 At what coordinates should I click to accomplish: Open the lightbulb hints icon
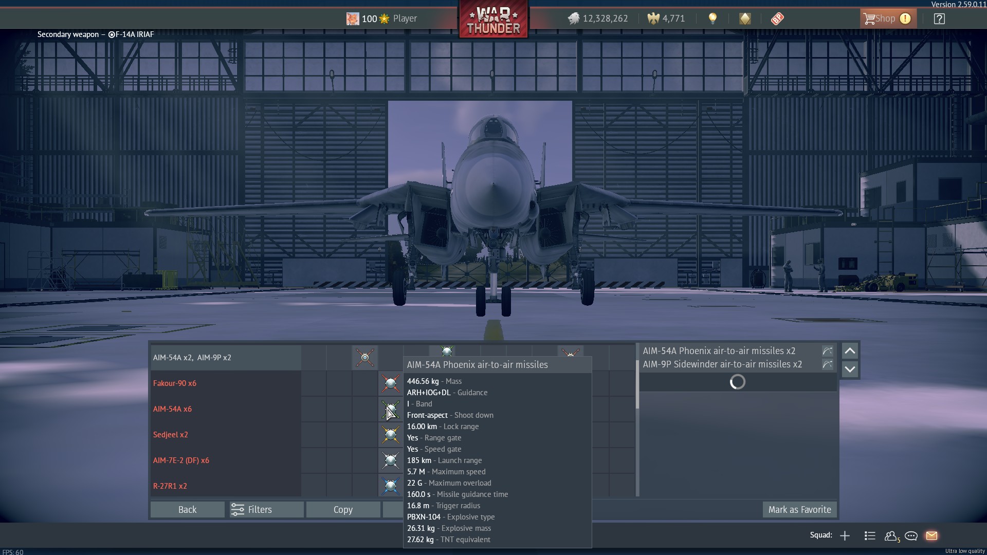[x=712, y=18]
